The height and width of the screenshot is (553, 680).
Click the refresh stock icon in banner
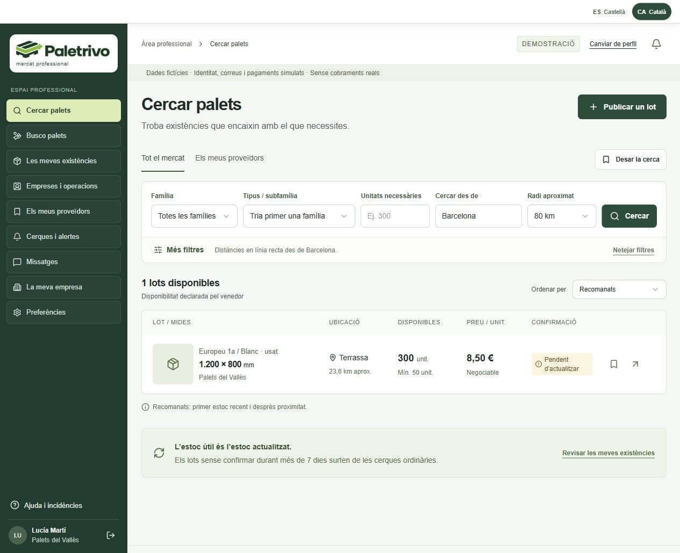(159, 453)
